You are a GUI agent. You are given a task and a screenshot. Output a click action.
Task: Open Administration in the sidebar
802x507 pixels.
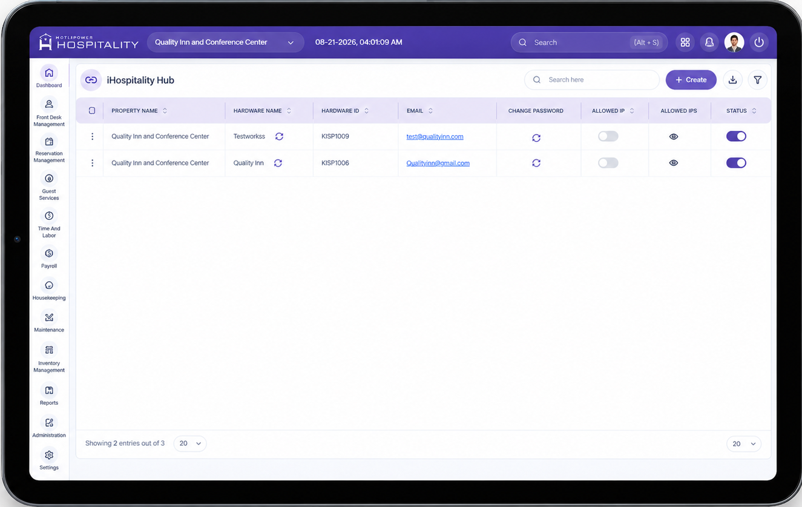[x=49, y=427]
